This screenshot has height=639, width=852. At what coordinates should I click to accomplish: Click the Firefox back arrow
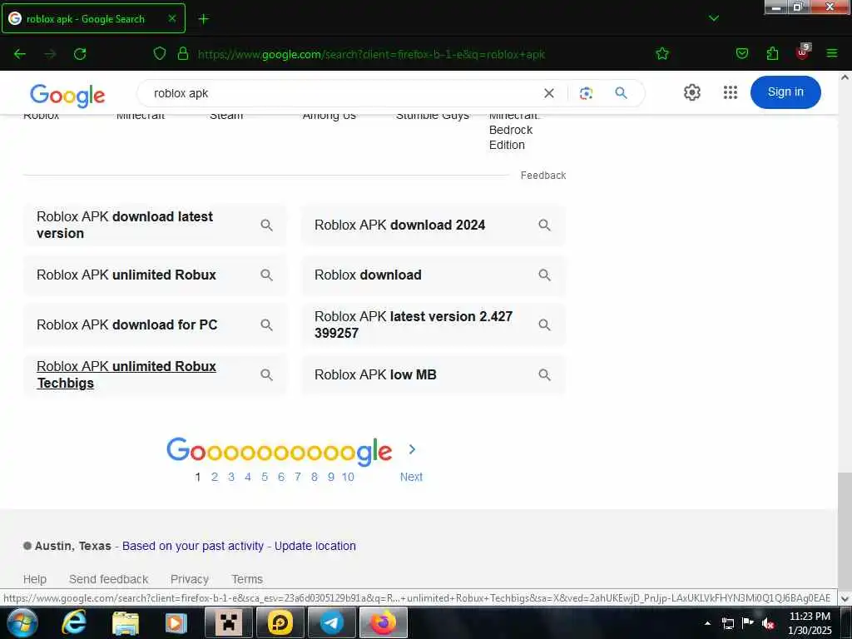point(20,54)
